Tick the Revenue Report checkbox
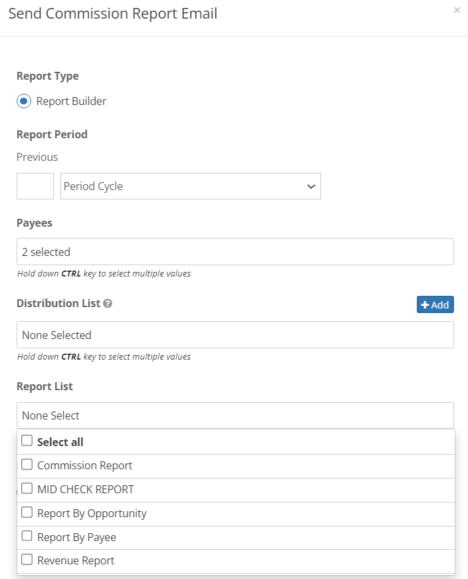Image resolution: width=468 pixels, height=579 pixels. pyautogui.click(x=27, y=560)
